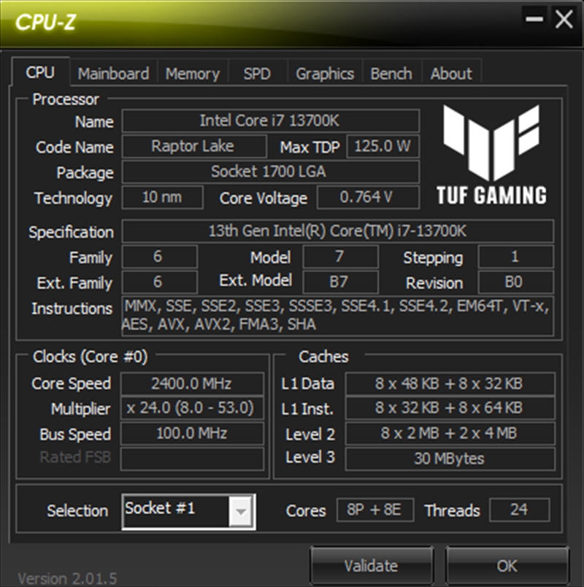Select the Core Speed value box
Image resolution: width=584 pixels, height=587 pixels.
pos(192,383)
